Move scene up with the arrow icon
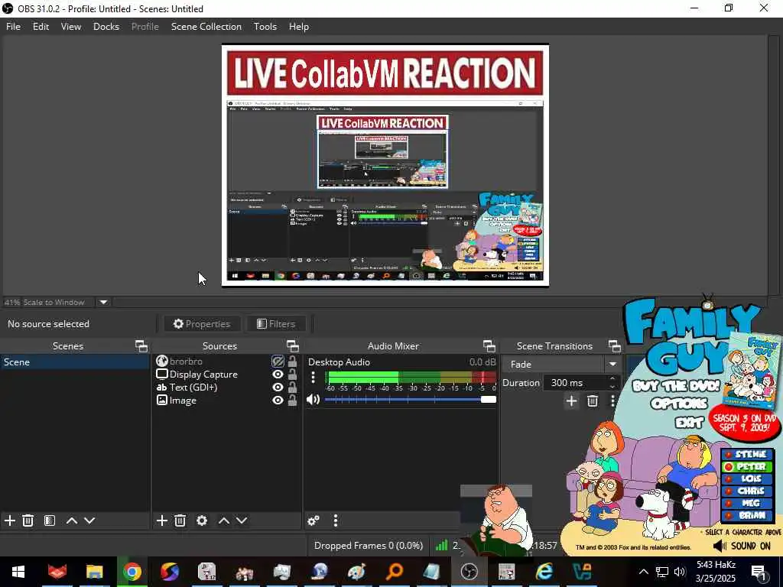This screenshot has width=783, height=587. (x=72, y=521)
